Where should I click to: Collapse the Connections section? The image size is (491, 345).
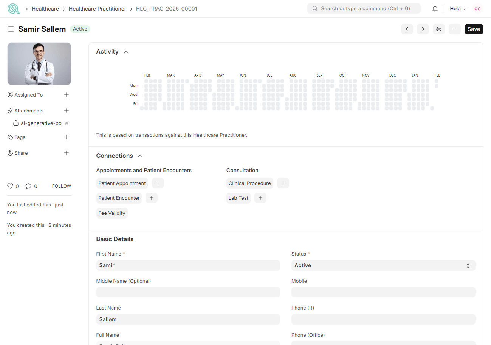pyautogui.click(x=140, y=156)
